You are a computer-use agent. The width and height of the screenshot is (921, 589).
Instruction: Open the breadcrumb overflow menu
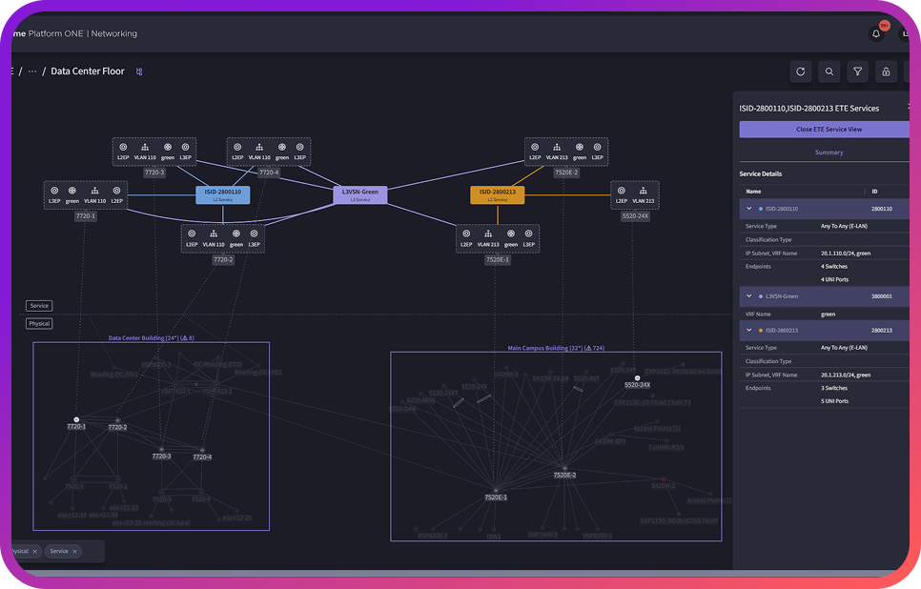tap(31, 71)
